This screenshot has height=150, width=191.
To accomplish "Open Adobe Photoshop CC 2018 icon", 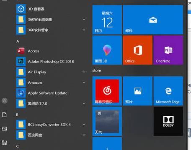I will pyautogui.click(x=21, y=61).
